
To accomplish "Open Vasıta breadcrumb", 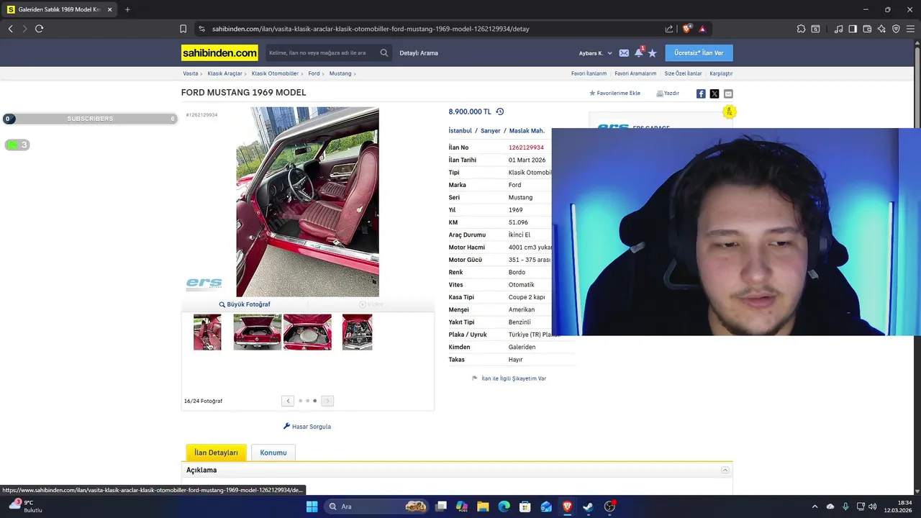I will pos(190,73).
